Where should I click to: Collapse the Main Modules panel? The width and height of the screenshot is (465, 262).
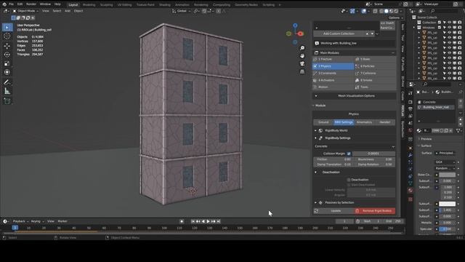[x=392, y=53]
